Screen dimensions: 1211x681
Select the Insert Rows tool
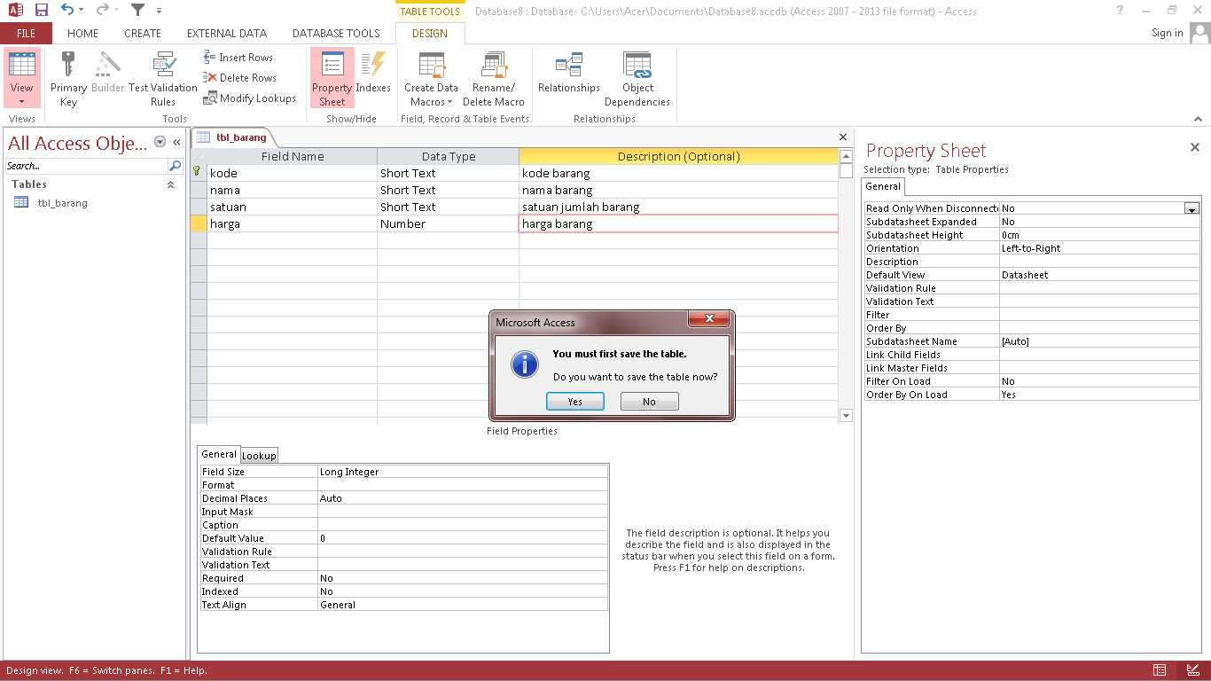(238, 57)
